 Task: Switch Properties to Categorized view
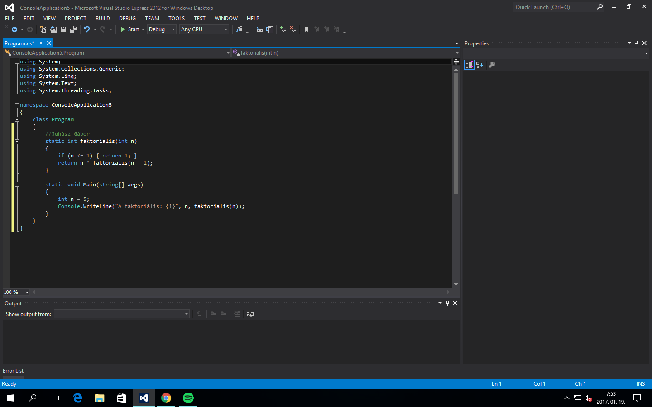469,65
